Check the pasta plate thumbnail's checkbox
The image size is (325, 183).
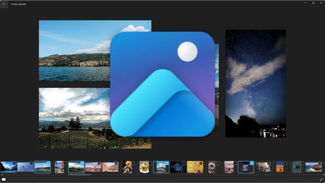tap(150, 164)
